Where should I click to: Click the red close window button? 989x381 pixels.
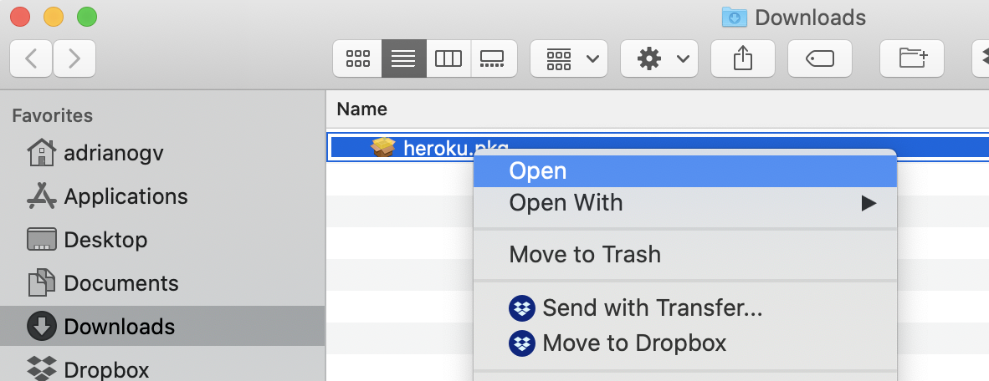pyautogui.click(x=20, y=17)
